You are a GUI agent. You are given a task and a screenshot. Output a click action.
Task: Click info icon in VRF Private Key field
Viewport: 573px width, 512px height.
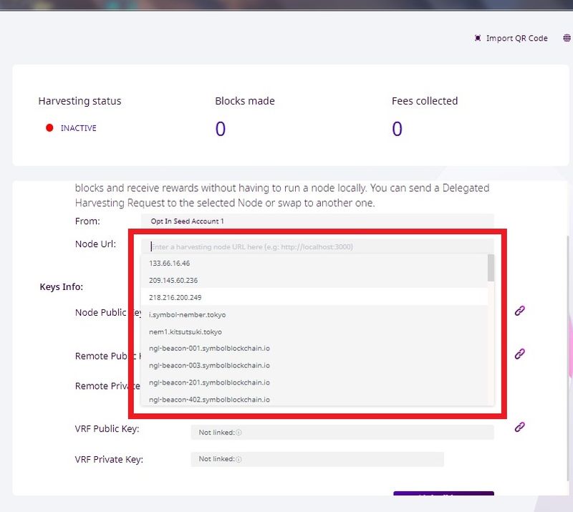pos(239,459)
